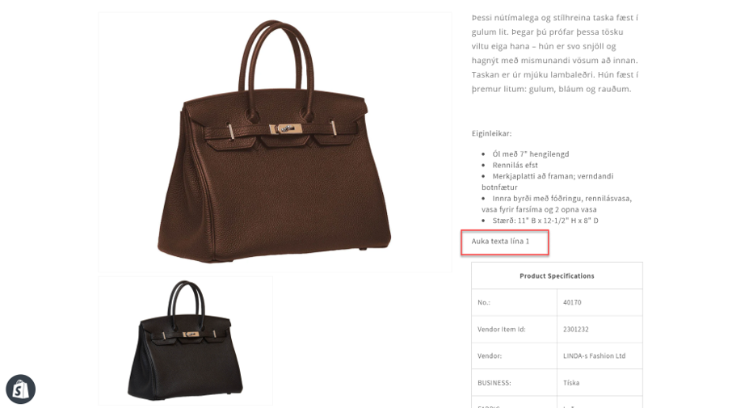
Task: Click the product description paragraph text
Action: [x=555, y=53]
